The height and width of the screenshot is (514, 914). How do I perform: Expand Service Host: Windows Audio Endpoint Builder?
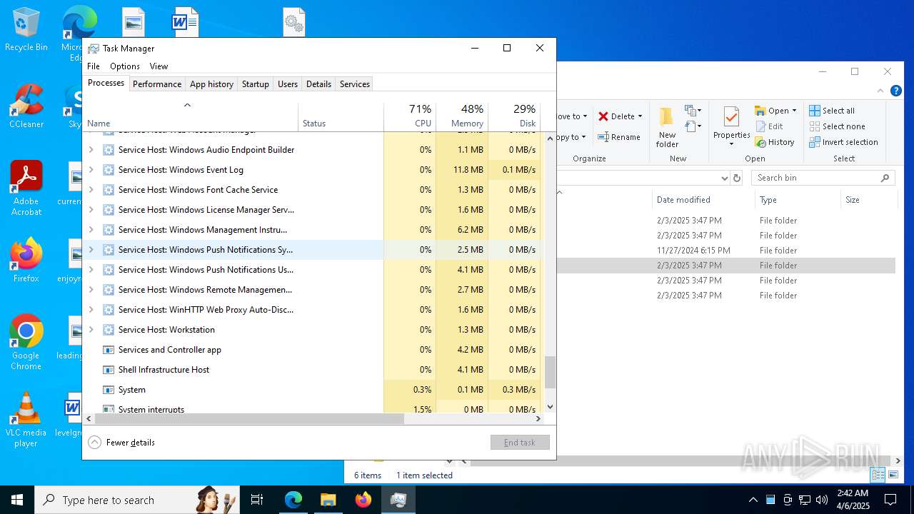(x=91, y=150)
